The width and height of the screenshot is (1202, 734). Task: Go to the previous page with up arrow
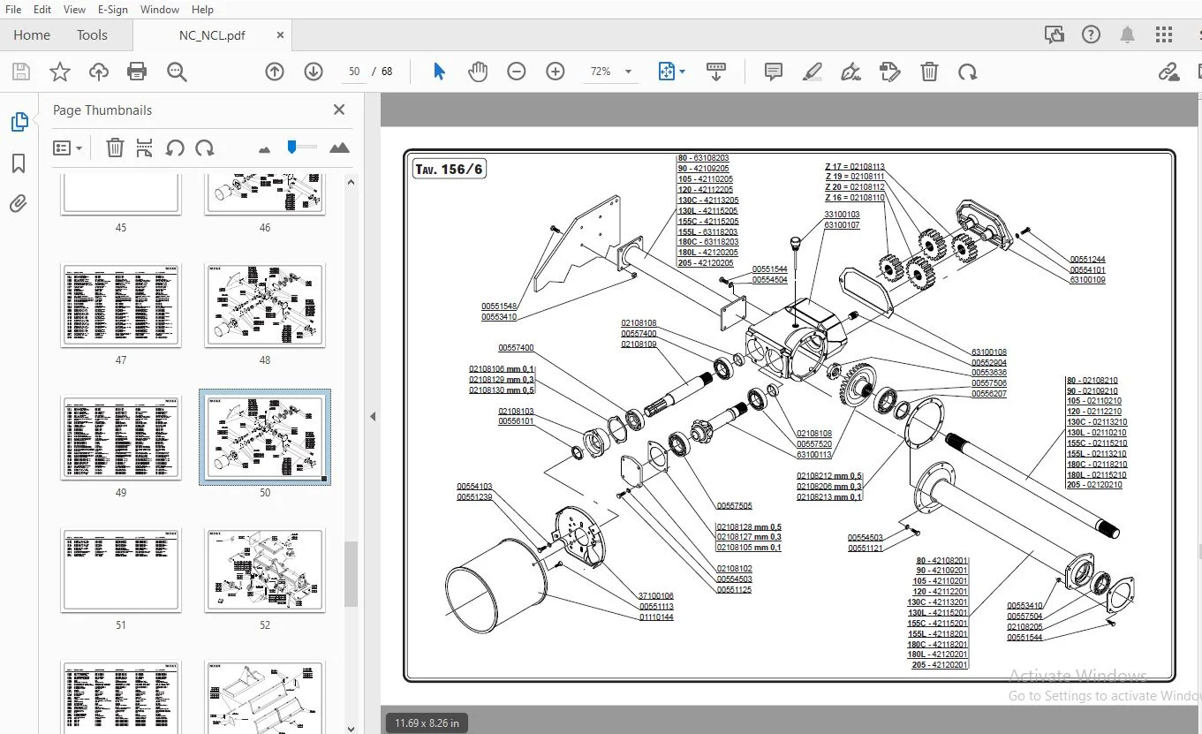275,72
